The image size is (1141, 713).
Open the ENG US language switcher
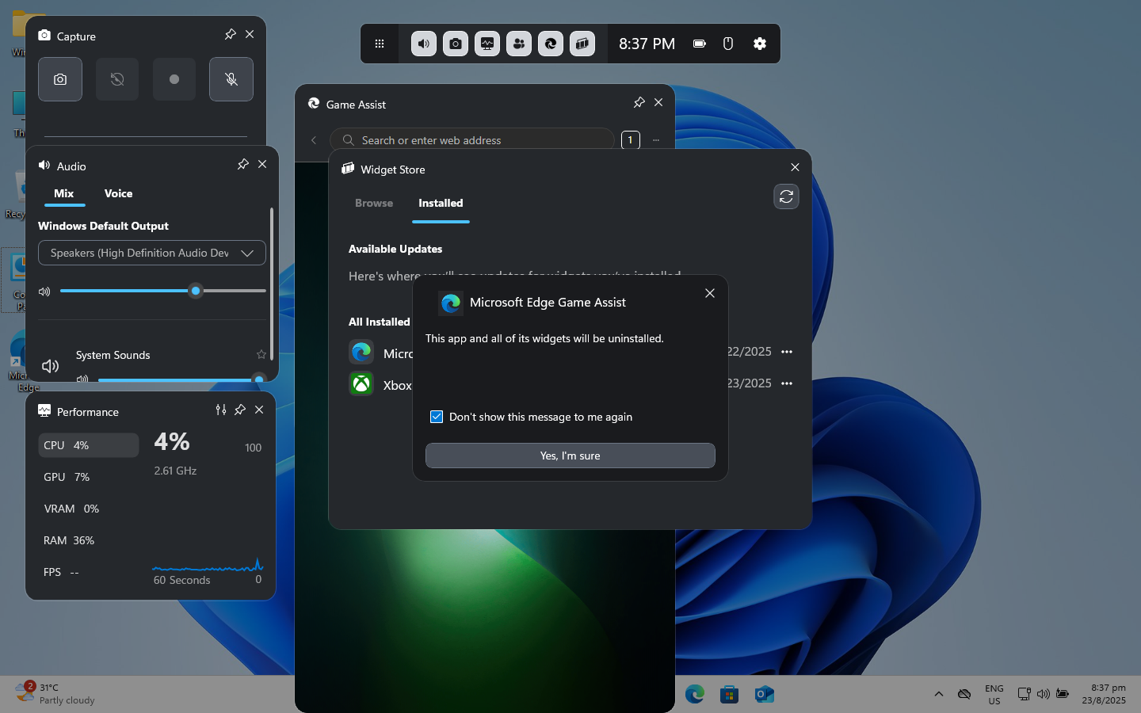994,695
